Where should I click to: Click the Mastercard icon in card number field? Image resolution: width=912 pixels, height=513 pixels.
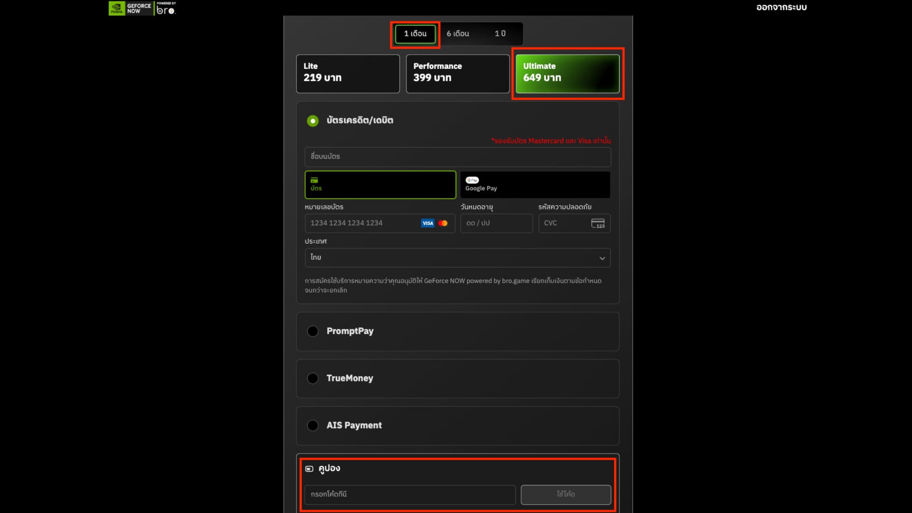click(443, 223)
